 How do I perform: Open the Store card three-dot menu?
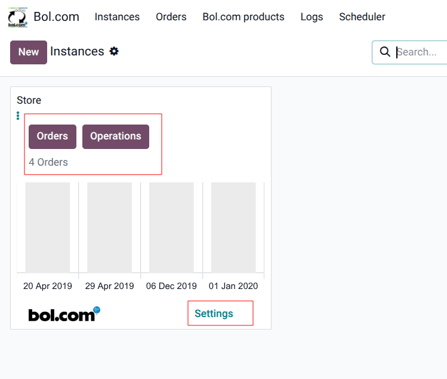click(x=18, y=116)
